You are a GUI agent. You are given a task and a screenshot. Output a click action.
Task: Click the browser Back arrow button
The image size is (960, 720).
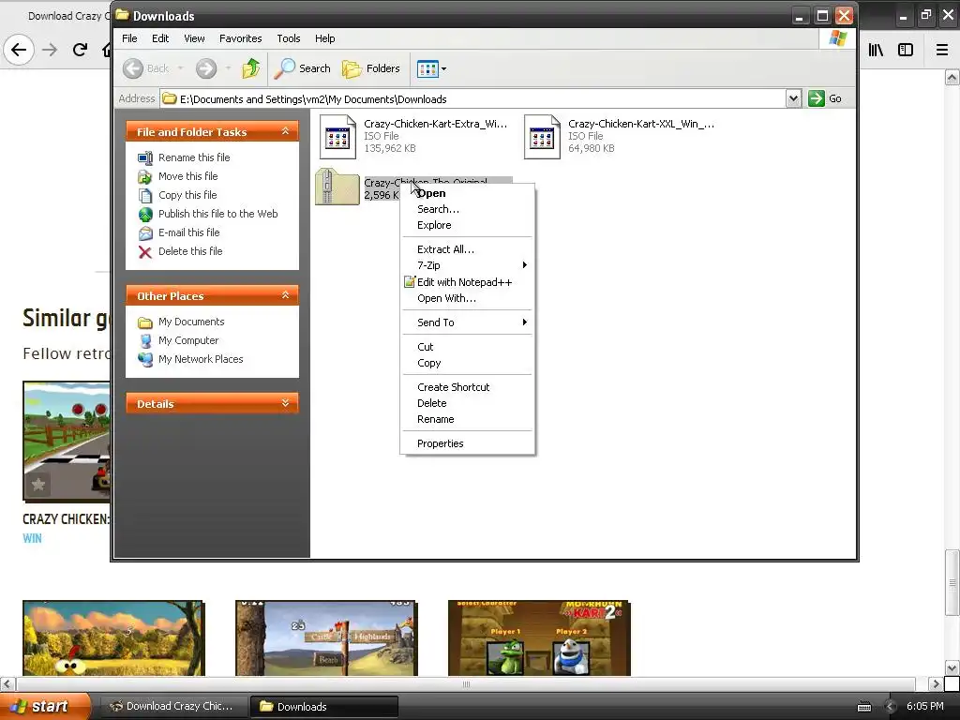click(19, 50)
